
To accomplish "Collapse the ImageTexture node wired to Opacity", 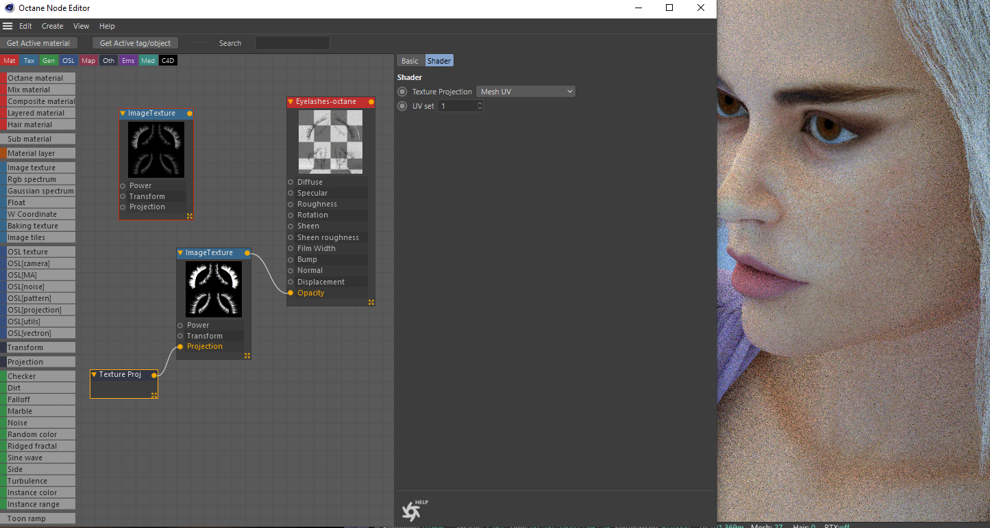I will 180,253.
